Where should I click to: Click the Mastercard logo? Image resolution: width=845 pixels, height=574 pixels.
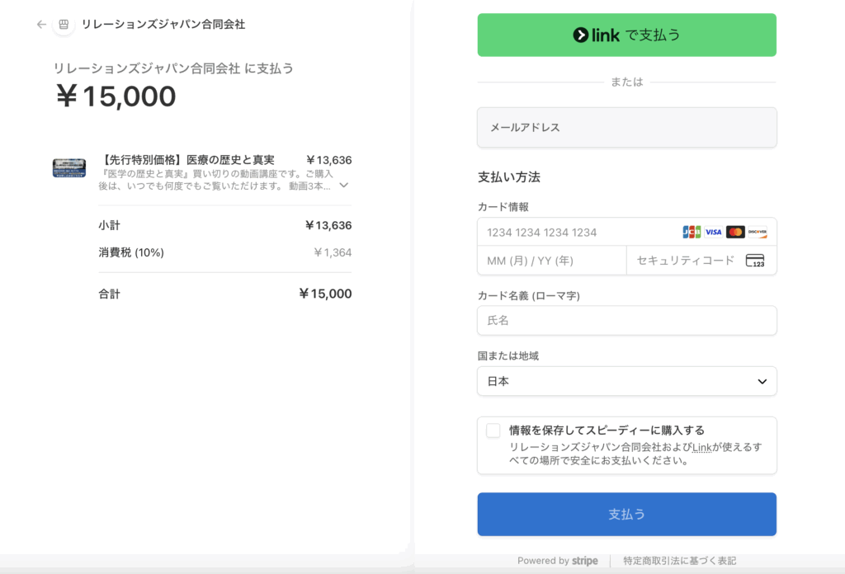pyautogui.click(x=735, y=232)
